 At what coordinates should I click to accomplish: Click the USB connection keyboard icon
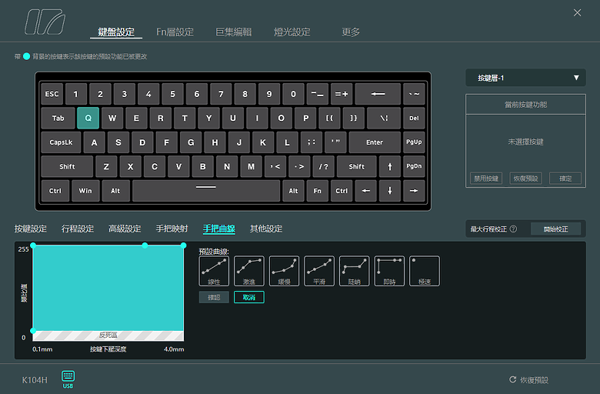point(68,379)
